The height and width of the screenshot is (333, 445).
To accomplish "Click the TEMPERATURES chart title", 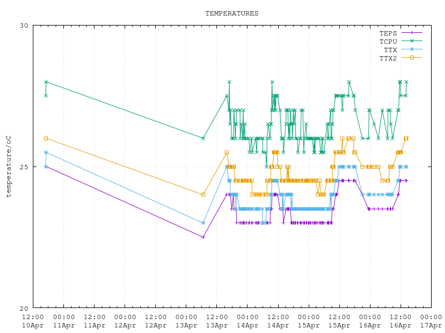I will (x=231, y=13).
